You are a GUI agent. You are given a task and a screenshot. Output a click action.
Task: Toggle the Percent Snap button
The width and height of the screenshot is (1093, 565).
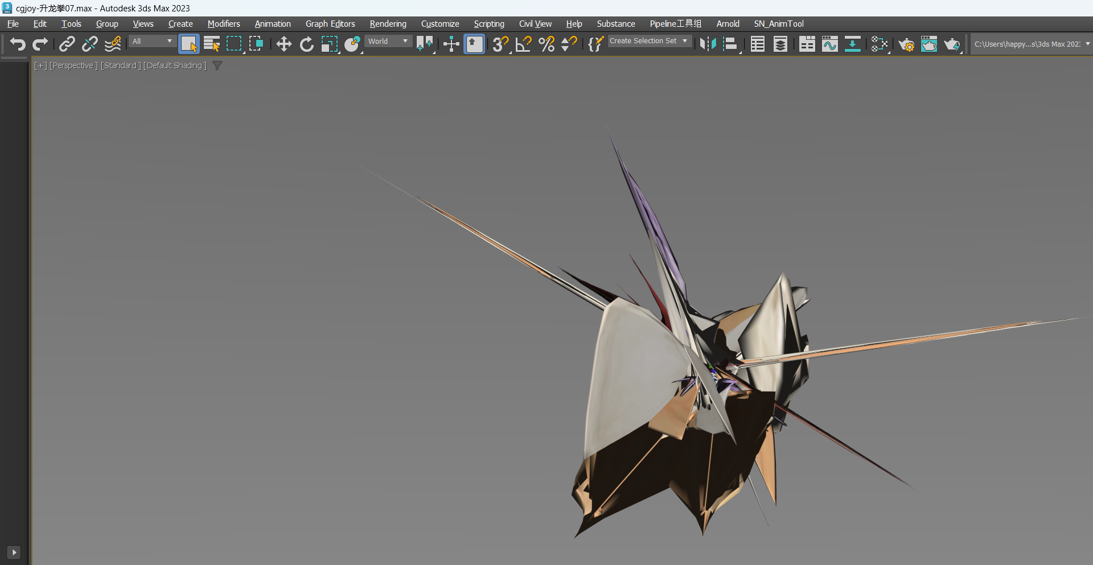(546, 44)
